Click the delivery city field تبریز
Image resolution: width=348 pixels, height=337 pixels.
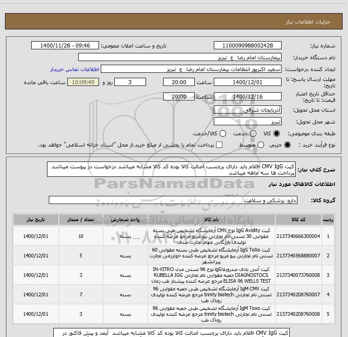(248, 122)
